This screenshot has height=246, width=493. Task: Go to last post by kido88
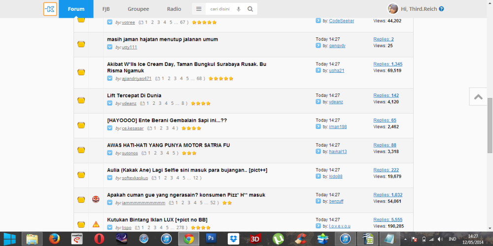pyautogui.click(x=318, y=176)
